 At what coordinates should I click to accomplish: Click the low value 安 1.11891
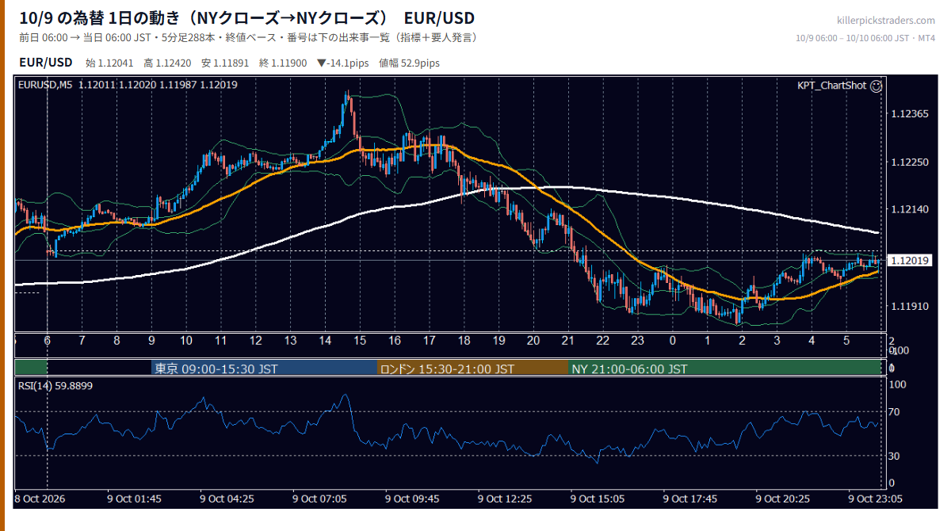[x=226, y=63]
